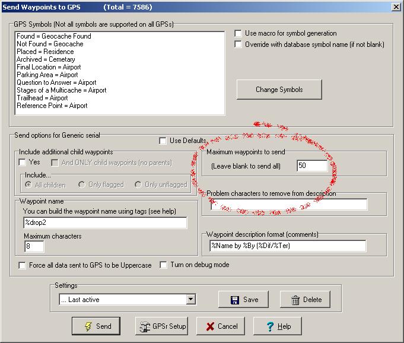Enable Yes for additional child waypoints

pos(23,163)
